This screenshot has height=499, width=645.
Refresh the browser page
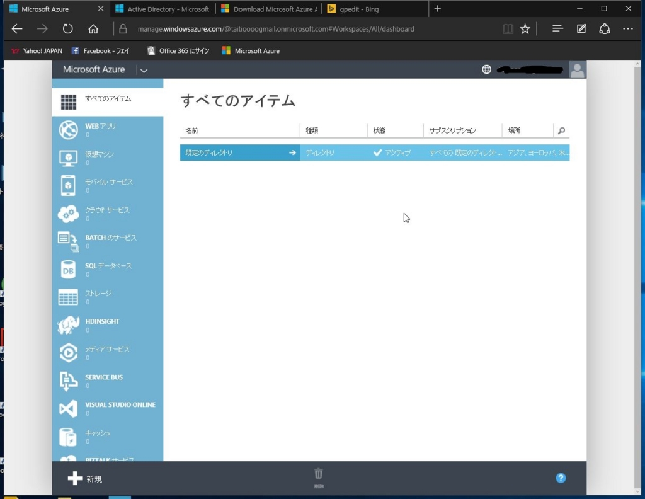(67, 29)
